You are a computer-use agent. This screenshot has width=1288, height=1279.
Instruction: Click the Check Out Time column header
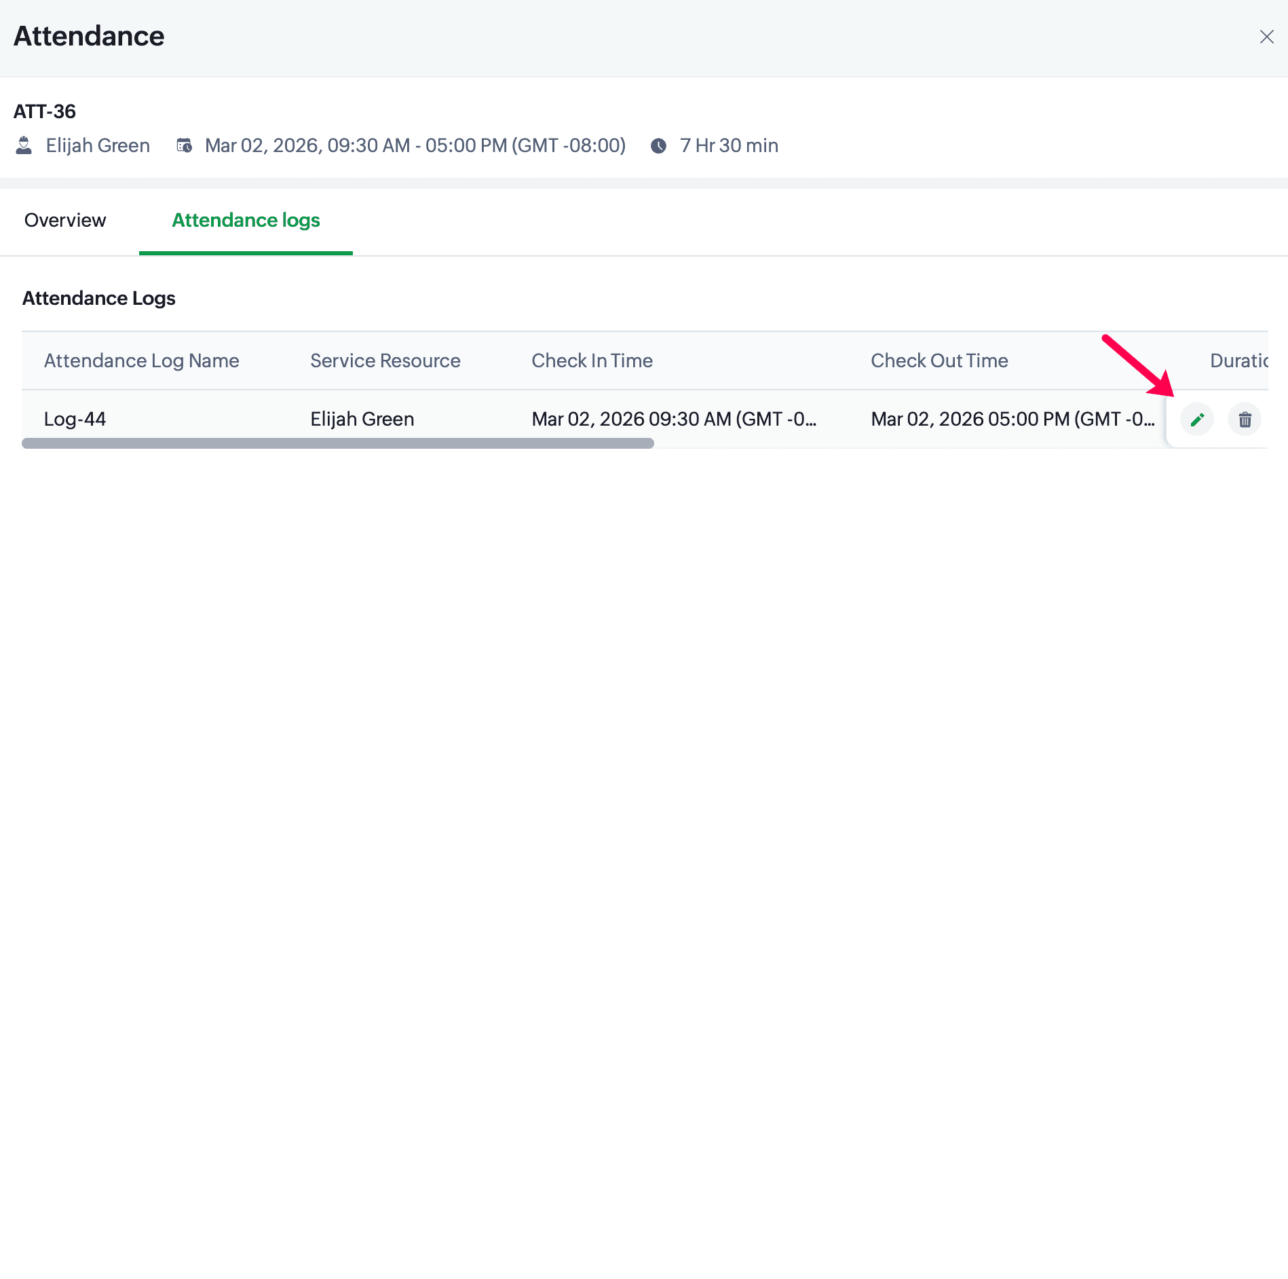(939, 360)
